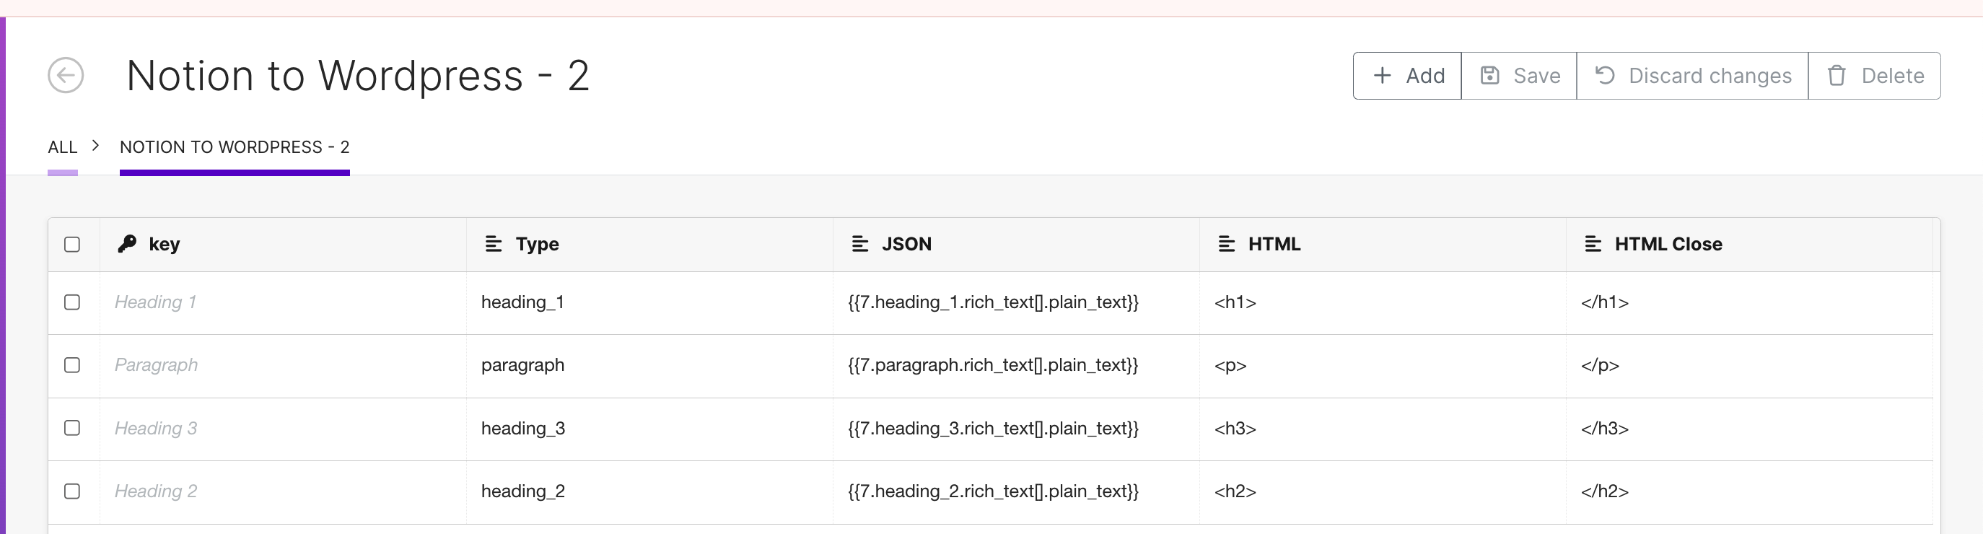Image resolution: width=1983 pixels, height=534 pixels.
Task: Click the text icon beside HTML Close
Action: tap(1593, 244)
